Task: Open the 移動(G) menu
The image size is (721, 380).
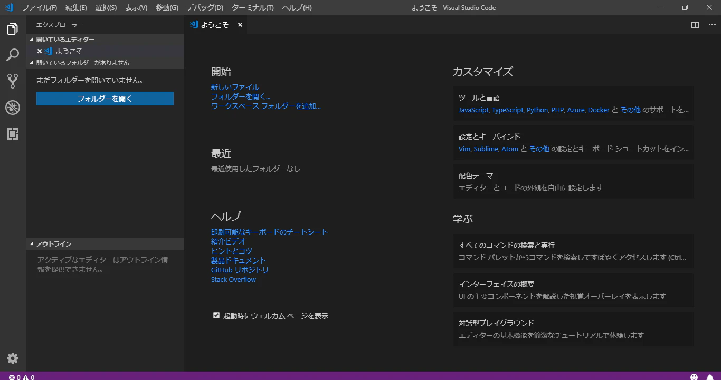Action: coord(167,8)
